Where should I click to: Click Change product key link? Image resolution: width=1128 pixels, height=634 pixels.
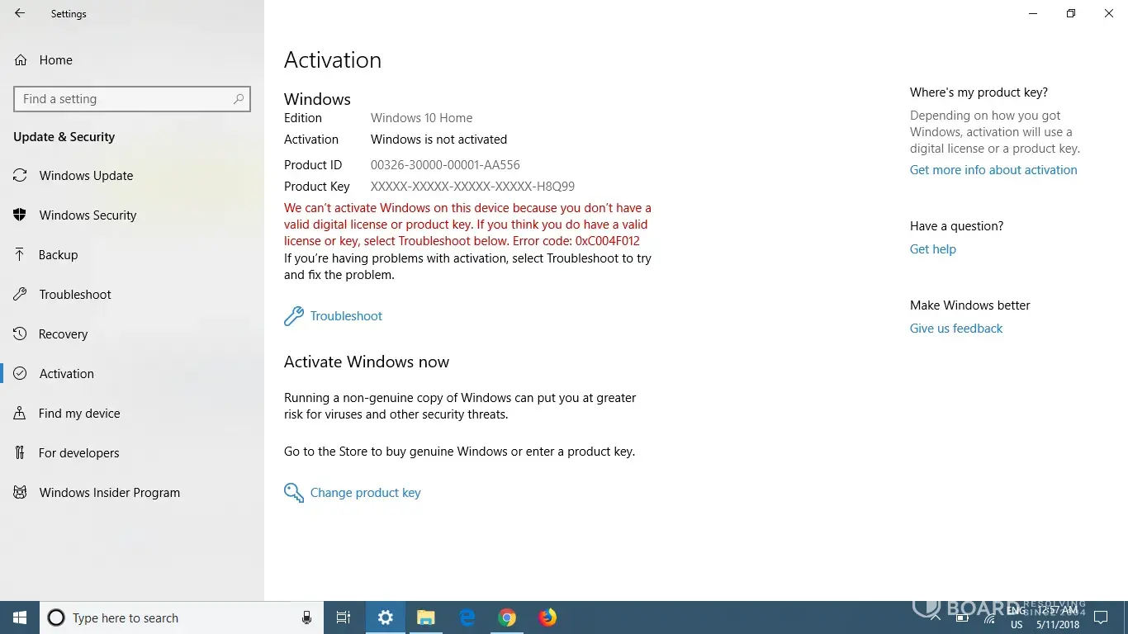(x=365, y=493)
